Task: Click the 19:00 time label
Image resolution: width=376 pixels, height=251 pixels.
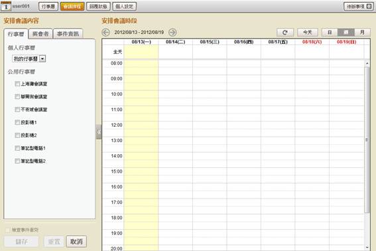Action: tap(117, 233)
